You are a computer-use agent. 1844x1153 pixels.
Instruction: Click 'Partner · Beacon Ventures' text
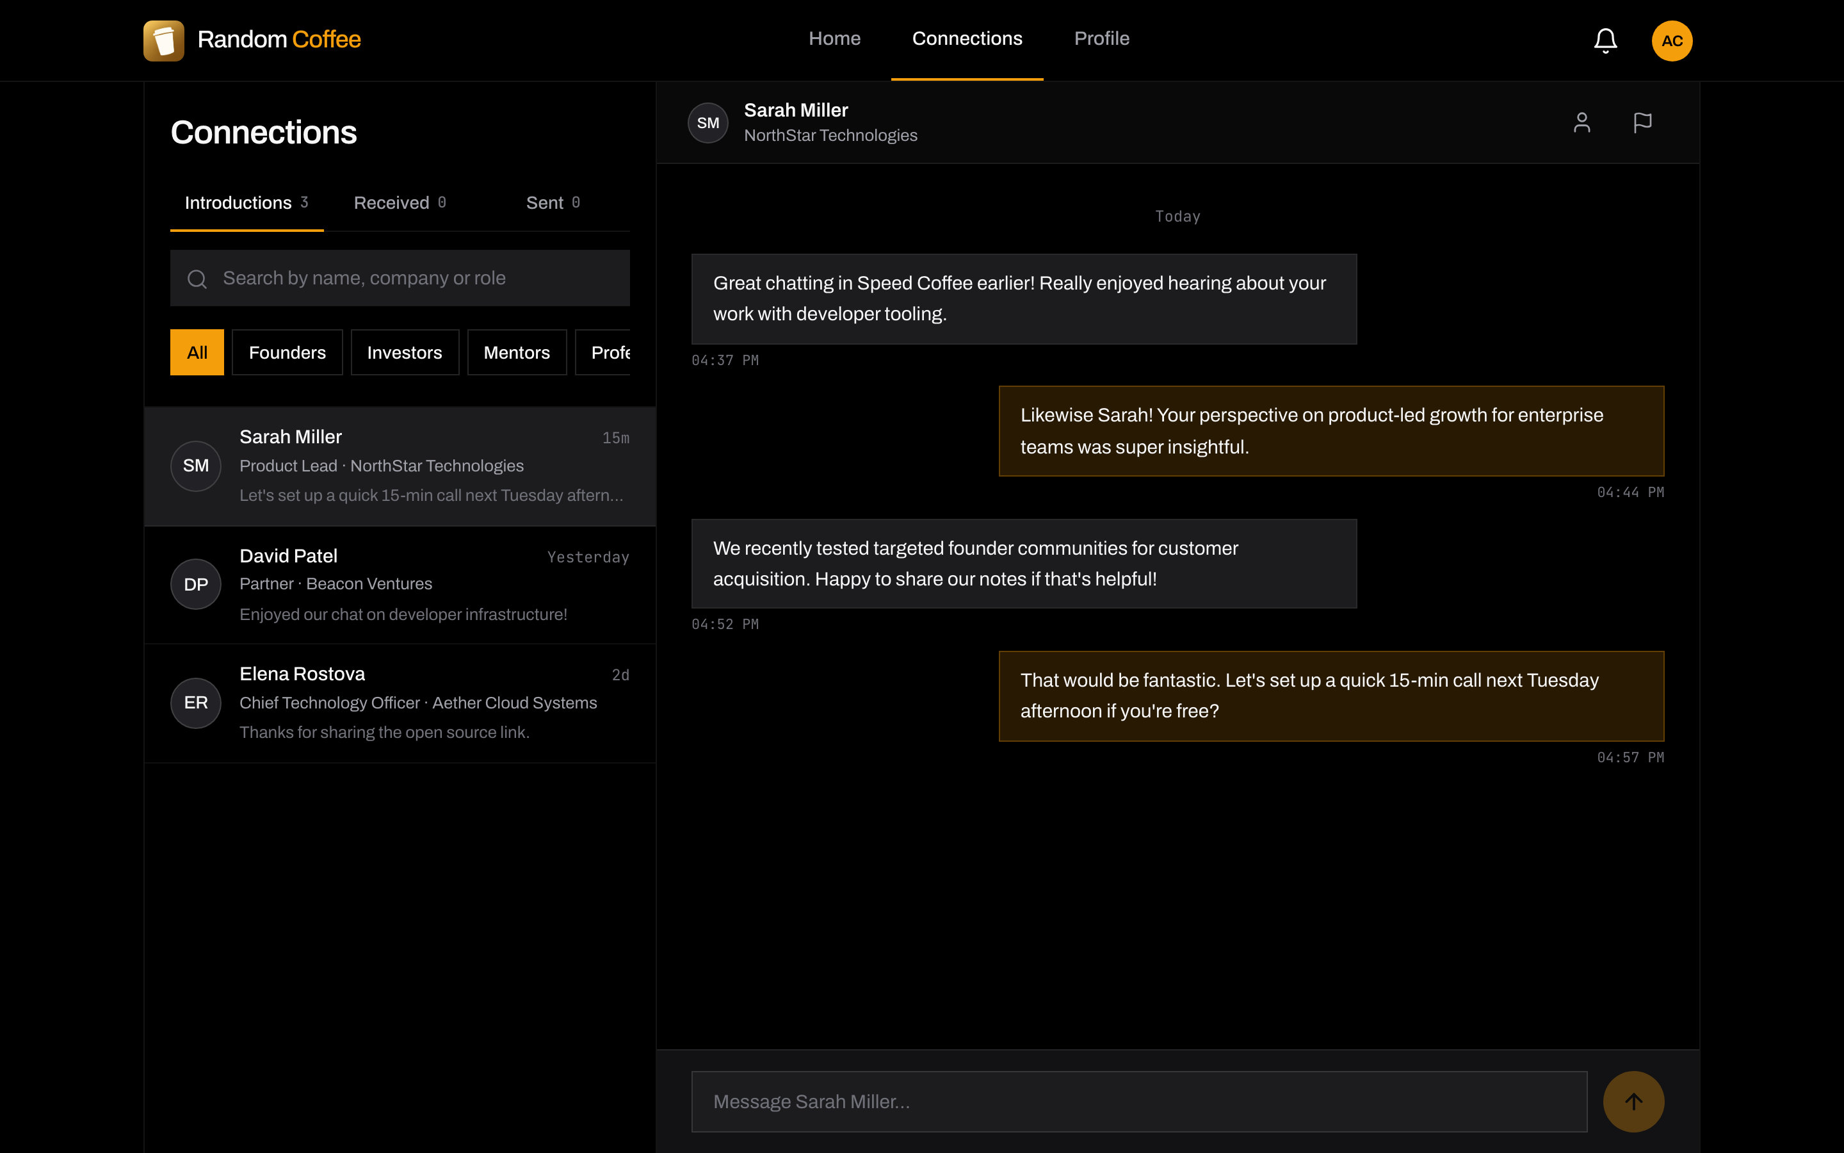[x=336, y=584]
